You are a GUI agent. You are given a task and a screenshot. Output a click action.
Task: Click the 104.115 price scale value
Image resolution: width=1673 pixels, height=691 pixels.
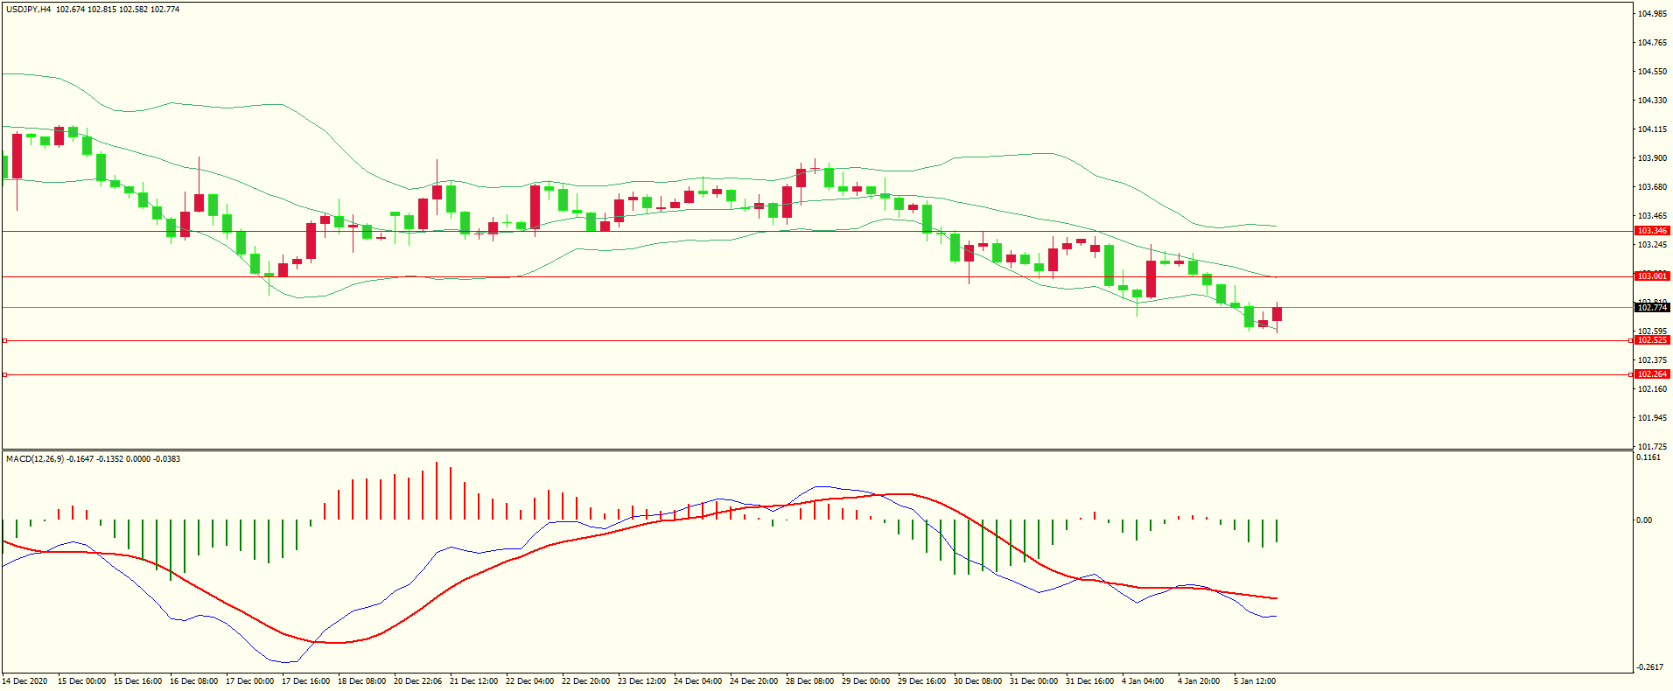click(x=1652, y=129)
